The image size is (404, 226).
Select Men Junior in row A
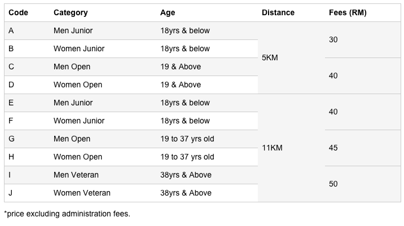(x=73, y=30)
